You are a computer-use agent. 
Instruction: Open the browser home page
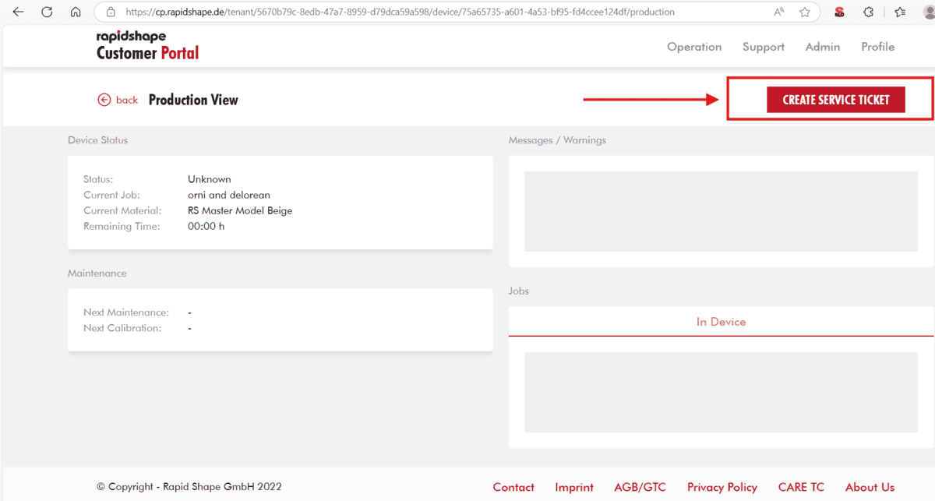(x=75, y=12)
